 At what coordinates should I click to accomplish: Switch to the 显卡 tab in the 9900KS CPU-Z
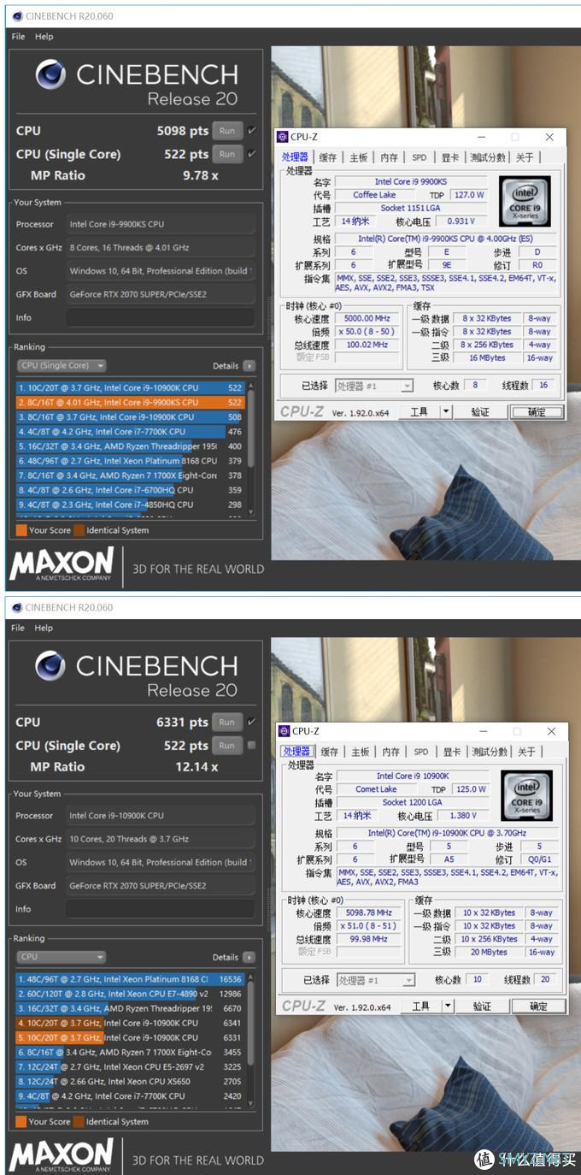(x=450, y=157)
